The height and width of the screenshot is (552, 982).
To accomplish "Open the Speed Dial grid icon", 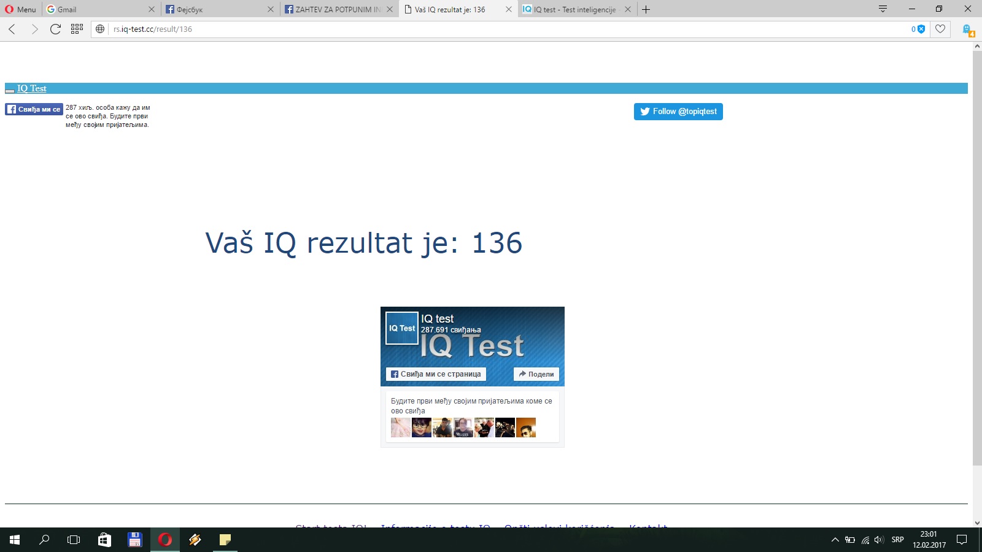I will (77, 29).
